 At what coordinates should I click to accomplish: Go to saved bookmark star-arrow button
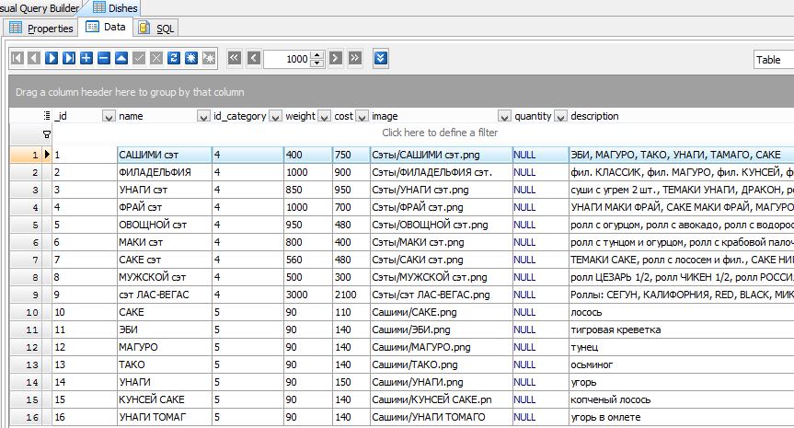pyautogui.click(x=209, y=58)
